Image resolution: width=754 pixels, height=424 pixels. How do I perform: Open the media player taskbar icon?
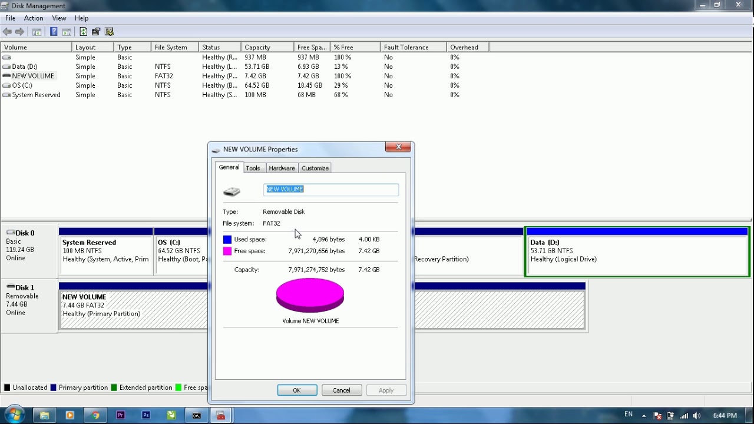point(70,415)
